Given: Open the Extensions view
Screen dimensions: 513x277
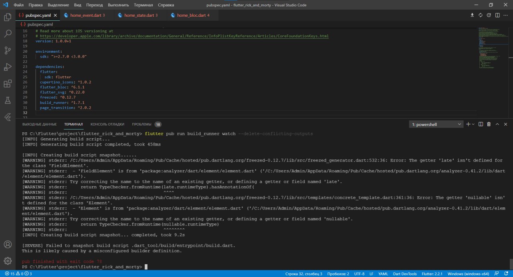Looking at the screenshot, I should point(8,84).
